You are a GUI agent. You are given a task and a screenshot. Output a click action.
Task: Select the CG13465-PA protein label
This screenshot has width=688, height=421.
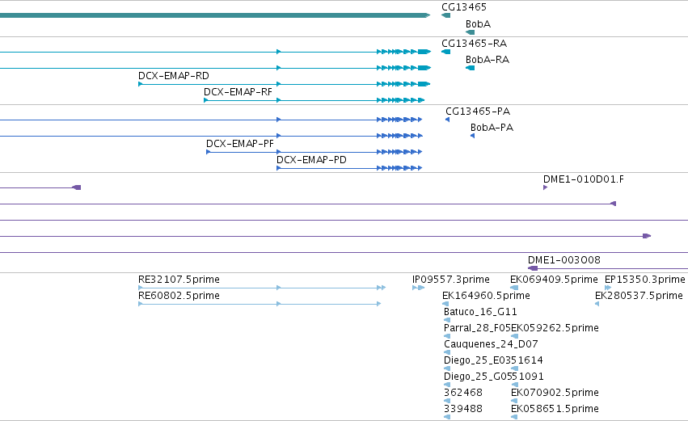[x=477, y=112]
